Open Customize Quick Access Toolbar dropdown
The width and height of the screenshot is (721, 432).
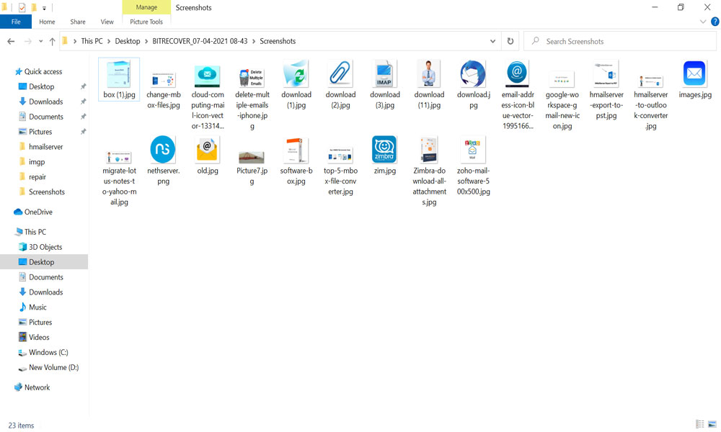(x=44, y=8)
